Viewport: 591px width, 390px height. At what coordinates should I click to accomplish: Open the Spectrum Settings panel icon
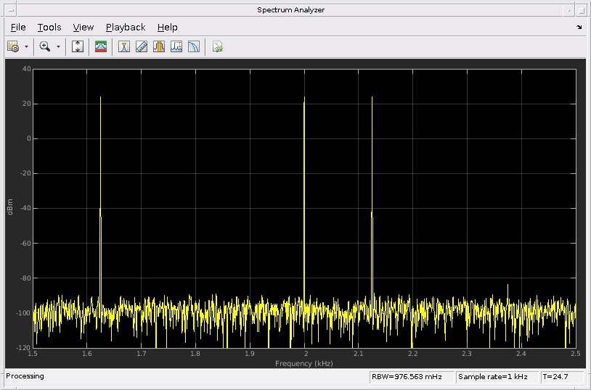pos(13,46)
